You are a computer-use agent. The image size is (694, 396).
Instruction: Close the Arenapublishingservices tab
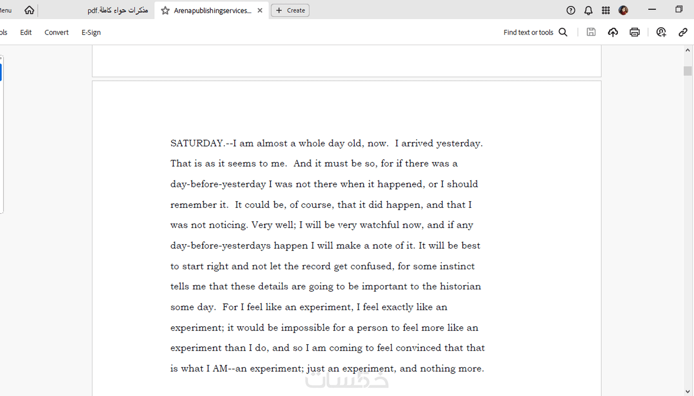260,11
